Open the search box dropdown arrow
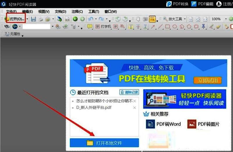Viewport: 233px width, 152px height. coord(52,27)
